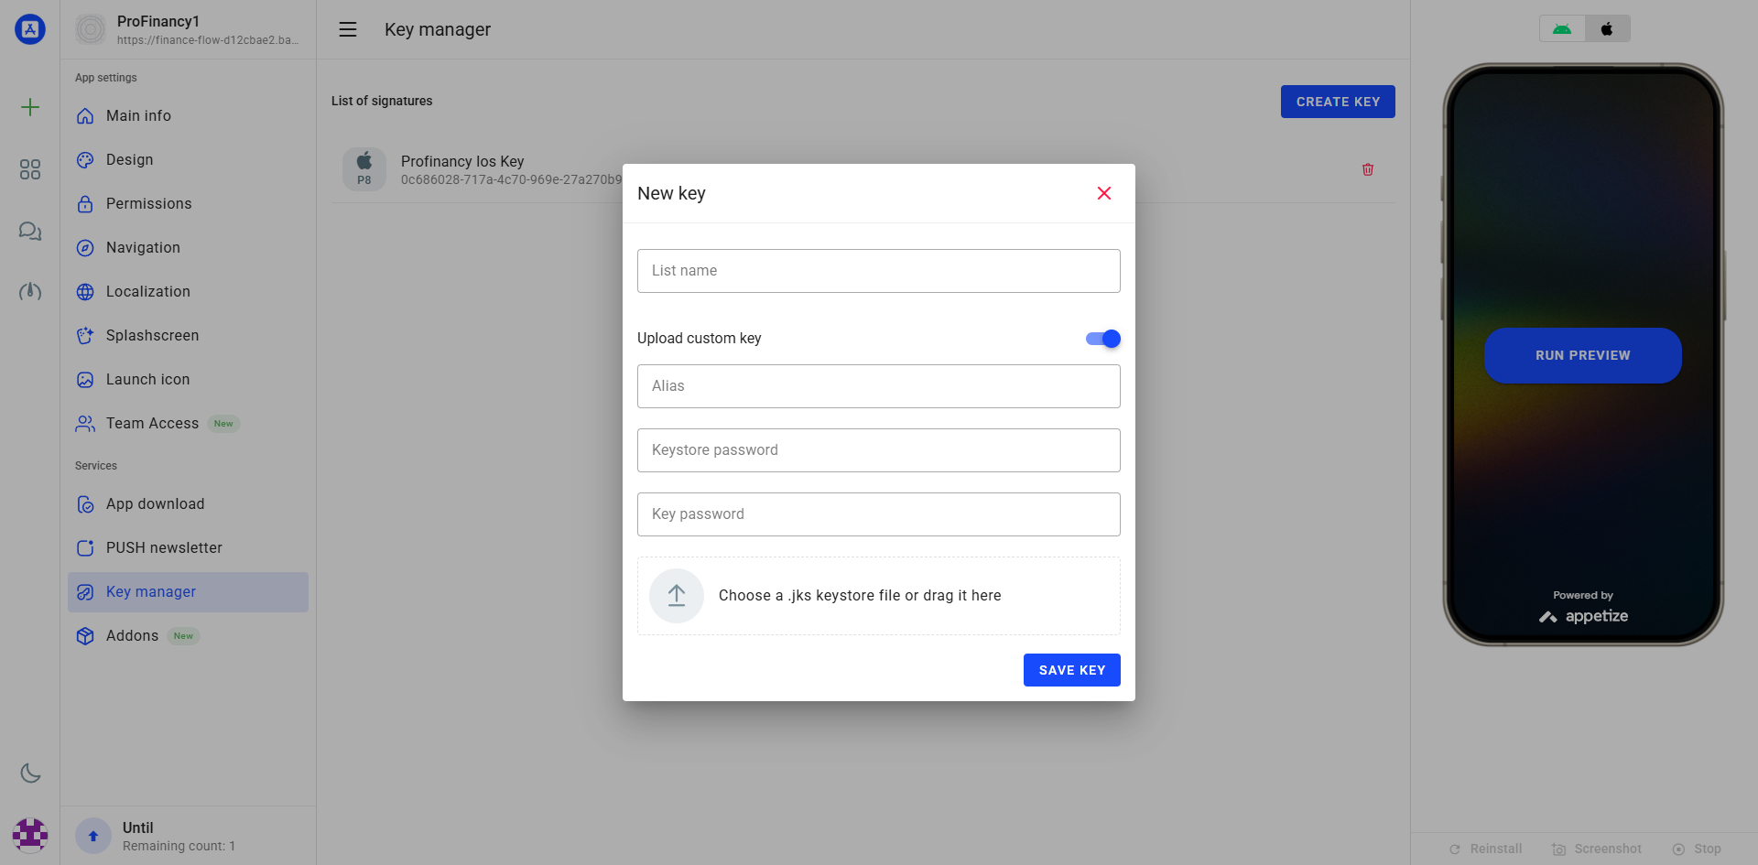This screenshot has width=1758, height=865.
Task: Click the CREATE KEY button
Action: tap(1338, 102)
